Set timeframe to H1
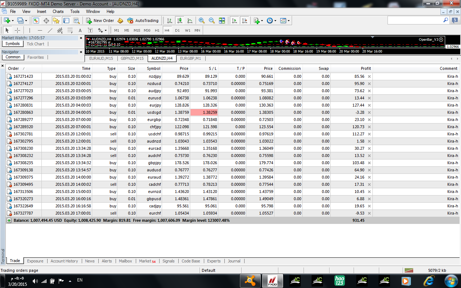Viewport: 461px width, 288px height. click(x=157, y=30)
